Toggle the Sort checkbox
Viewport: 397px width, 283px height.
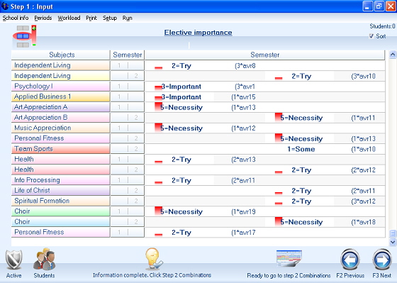(371, 36)
